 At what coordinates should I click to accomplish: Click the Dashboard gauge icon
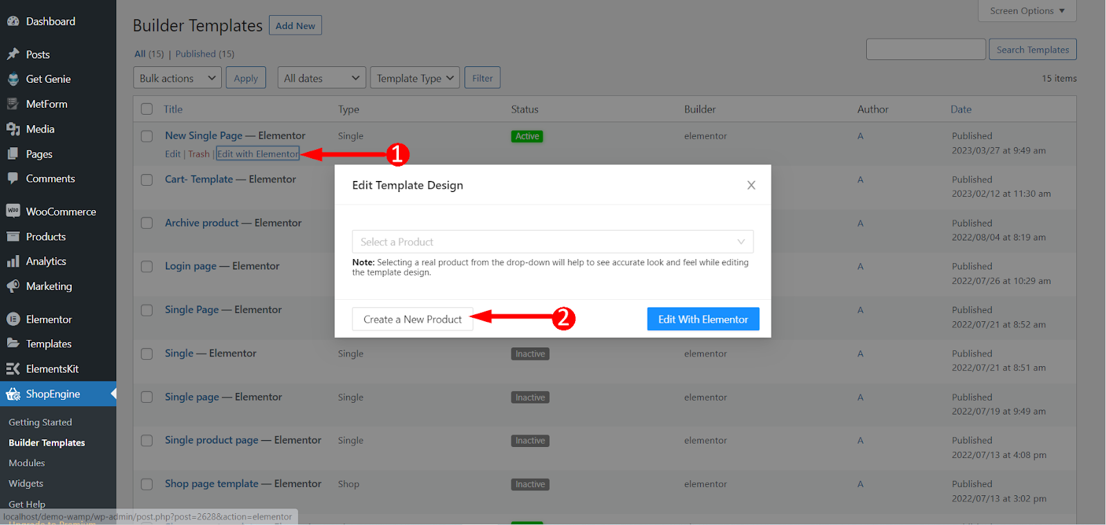(x=13, y=21)
